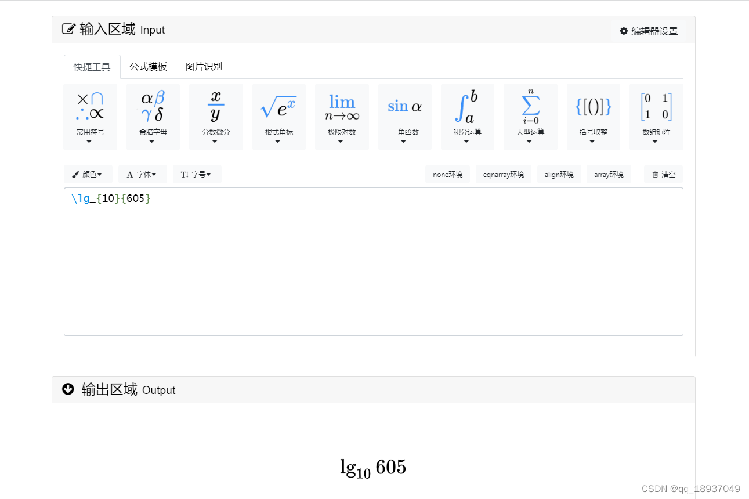Insert the eqnarray环境 environment
The width and height of the screenshot is (749, 499).
click(504, 174)
